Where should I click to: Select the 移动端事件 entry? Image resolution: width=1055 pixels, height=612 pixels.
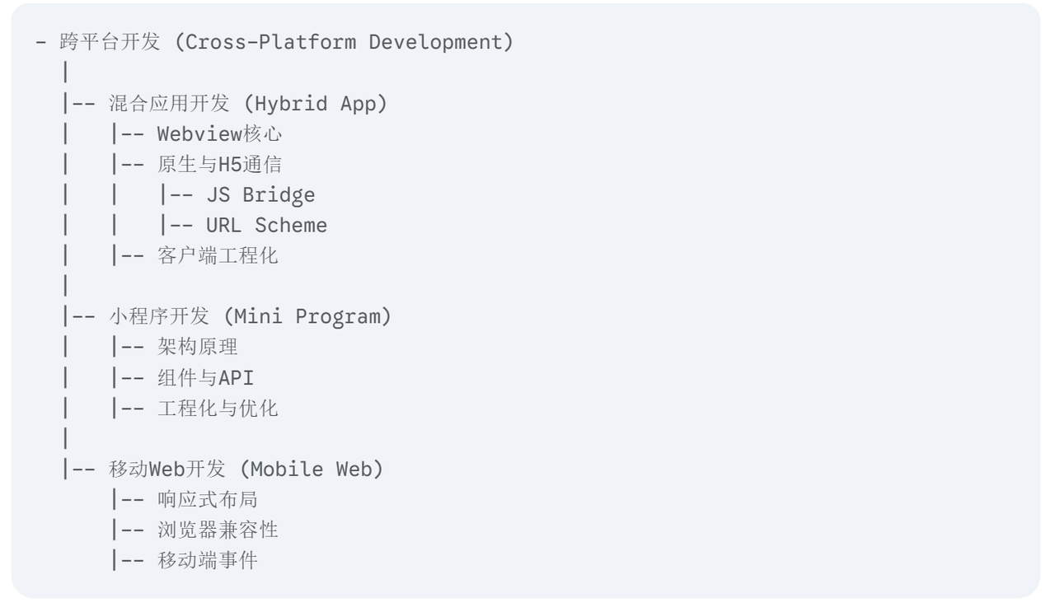coord(208,561)
